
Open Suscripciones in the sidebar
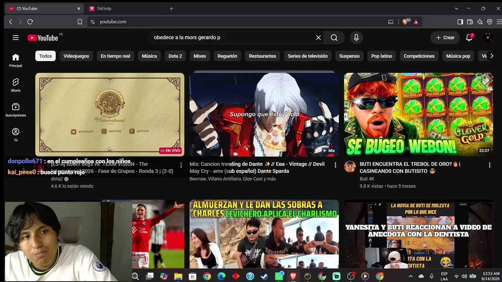point(16,110)
